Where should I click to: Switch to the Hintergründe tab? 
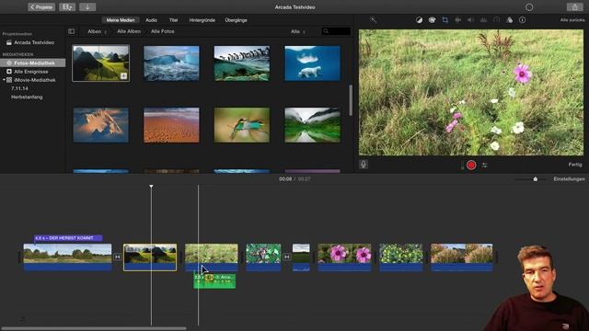[x=202, y=20]
